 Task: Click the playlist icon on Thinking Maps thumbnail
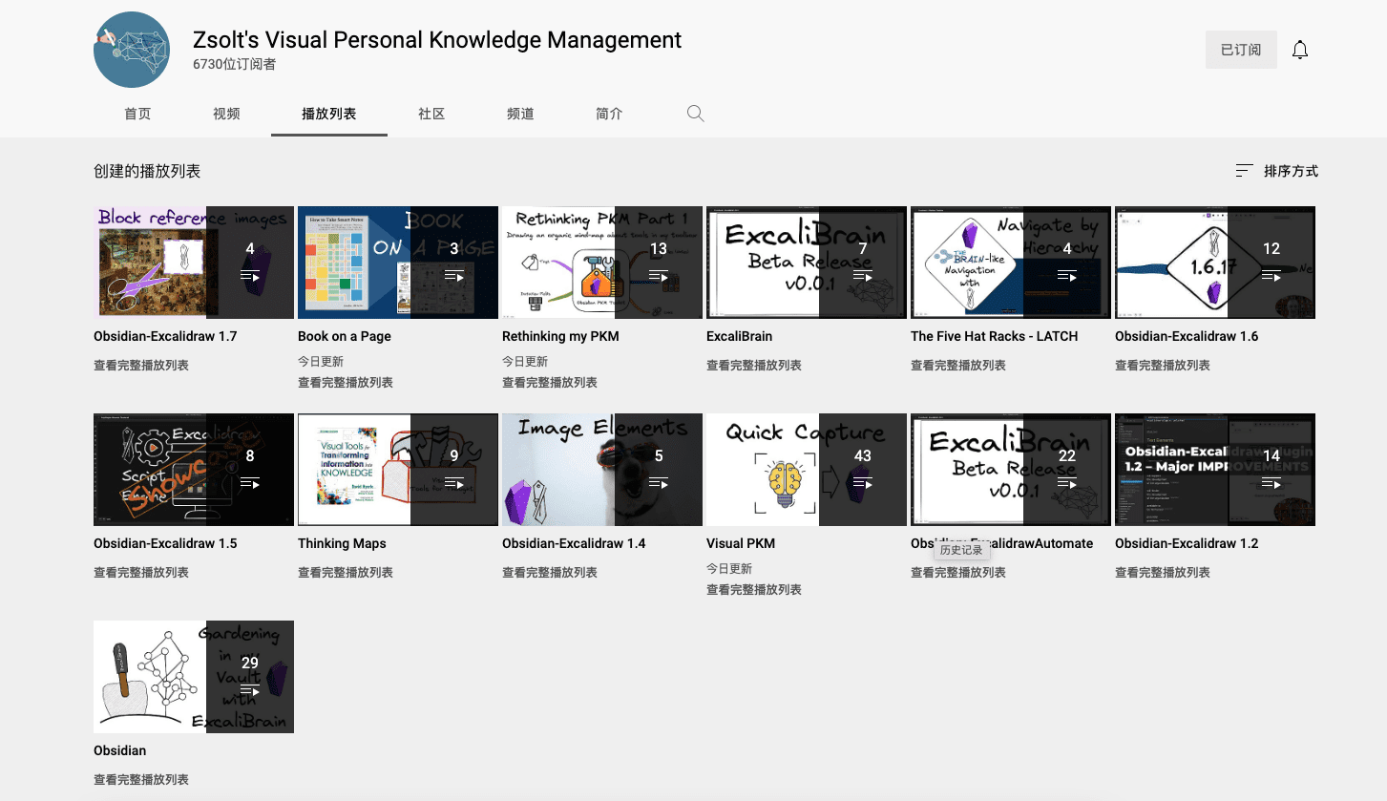(x=454, y=483)
